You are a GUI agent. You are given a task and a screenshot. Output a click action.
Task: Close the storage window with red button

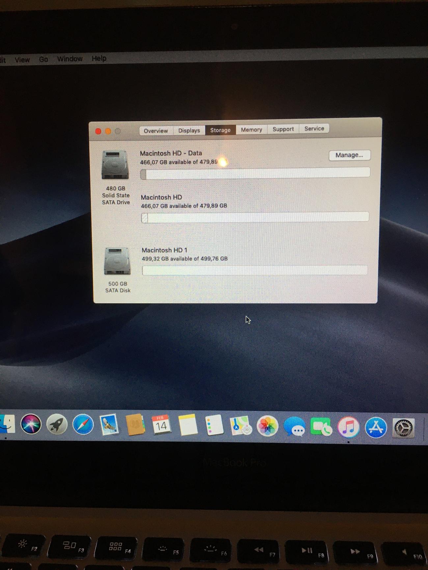[x=98, y=132]
